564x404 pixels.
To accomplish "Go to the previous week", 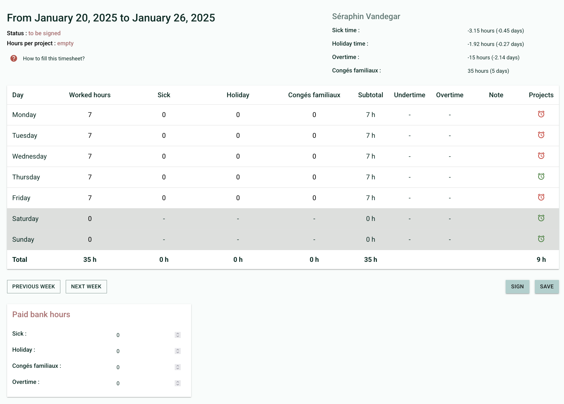I will [x=34, y=287].
